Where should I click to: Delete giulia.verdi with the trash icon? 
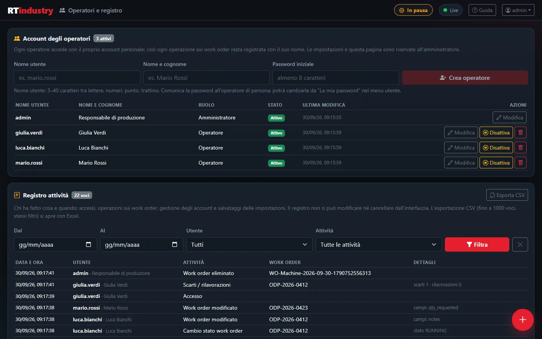click(521, 133)
